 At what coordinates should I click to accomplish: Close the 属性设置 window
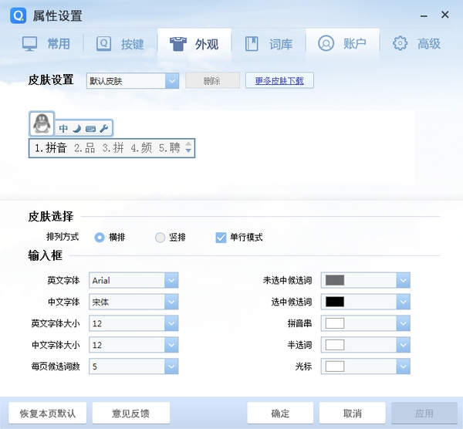[445, 15]
